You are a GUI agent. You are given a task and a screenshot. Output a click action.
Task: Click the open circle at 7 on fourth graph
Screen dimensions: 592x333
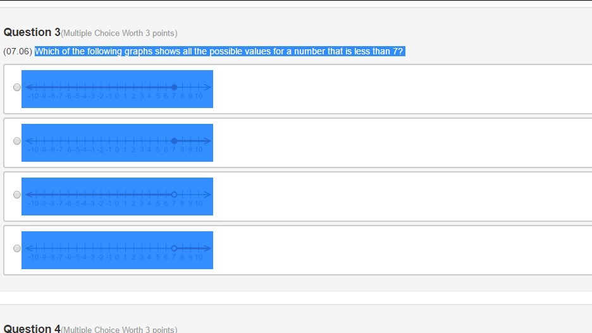tap(174, 248)
